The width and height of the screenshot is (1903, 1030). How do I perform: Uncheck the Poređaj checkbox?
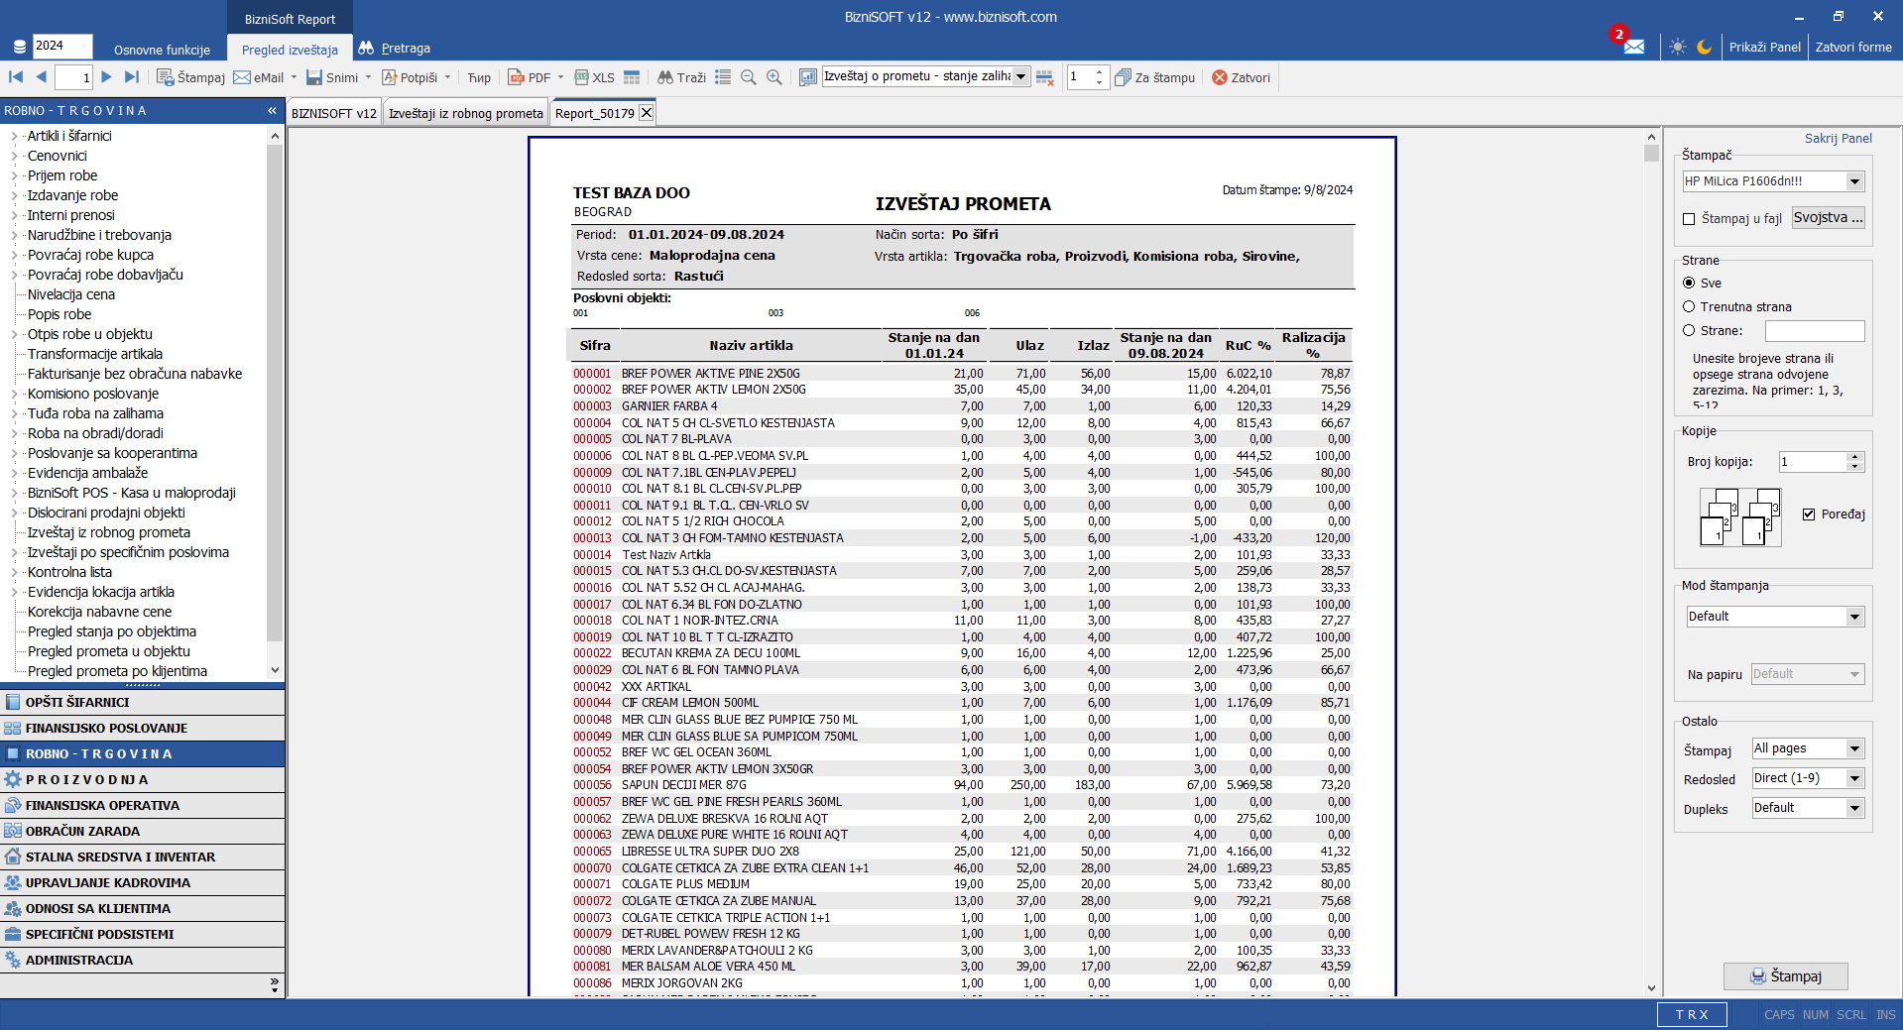(1809, 515)
